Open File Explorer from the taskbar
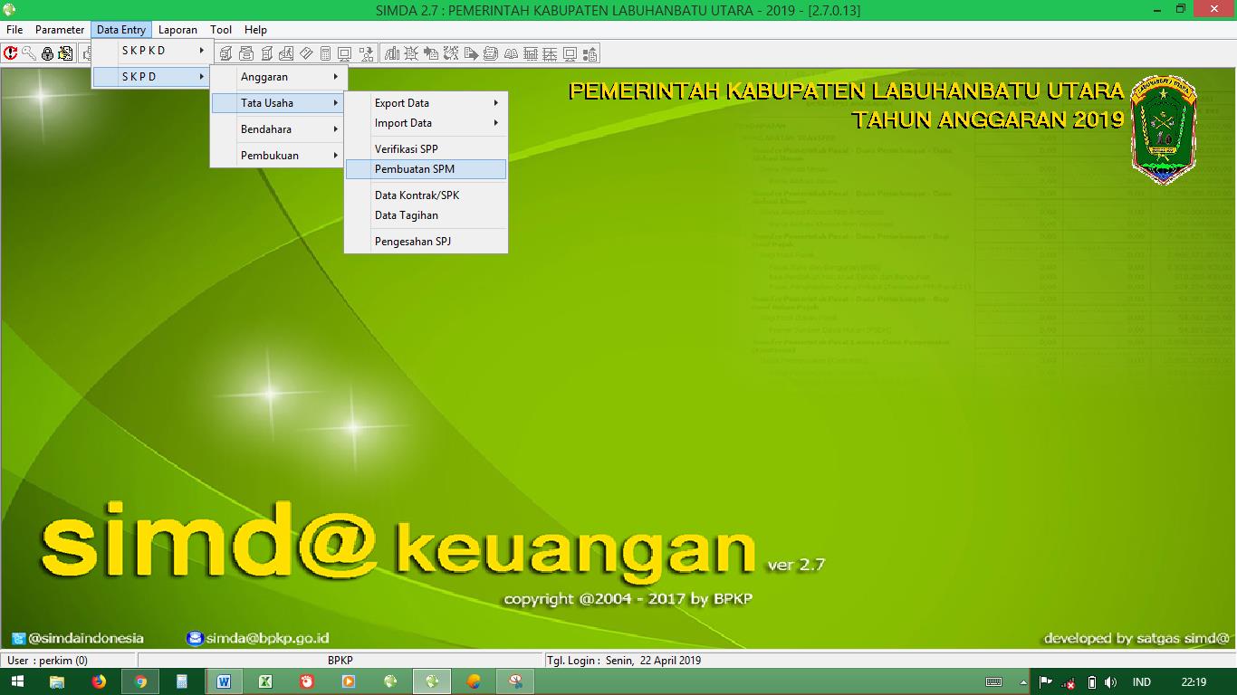1237x695 pixels. click(57, 681)
